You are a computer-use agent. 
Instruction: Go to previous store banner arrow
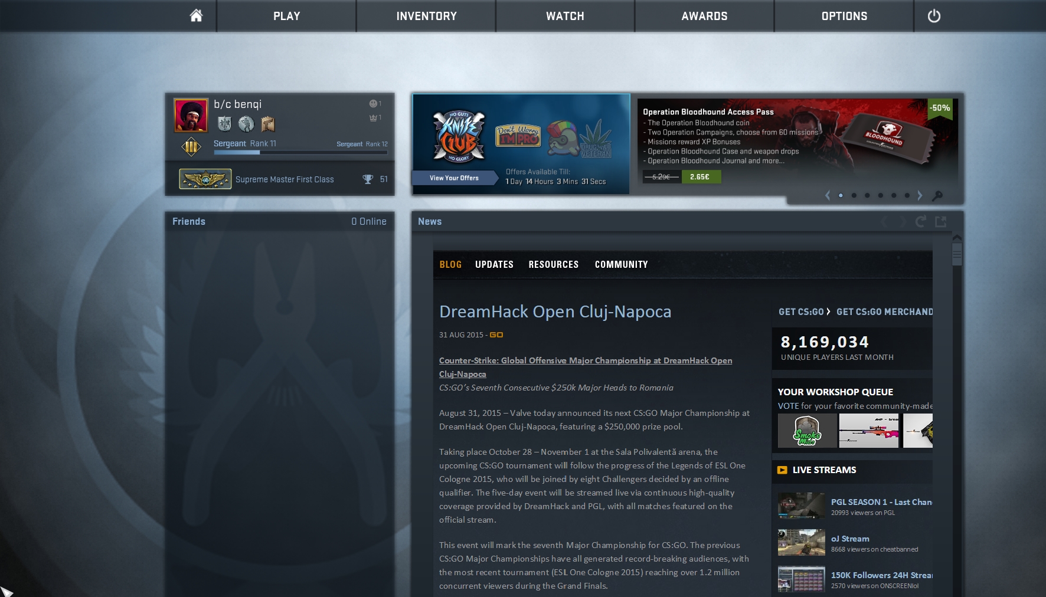pos(828,195)
